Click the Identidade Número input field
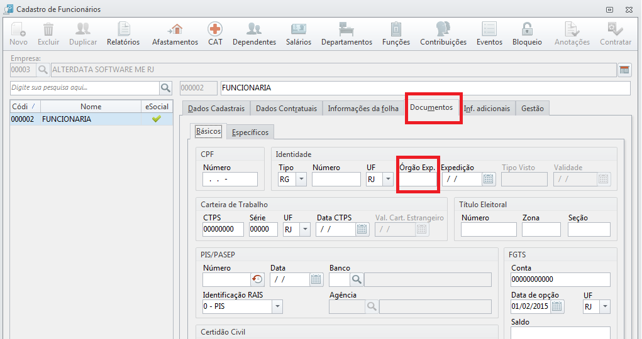 click(336, 179)
